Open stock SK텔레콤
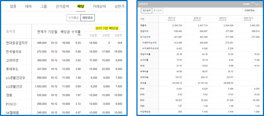This screenshot has width=264, height=116. (12, 113)
